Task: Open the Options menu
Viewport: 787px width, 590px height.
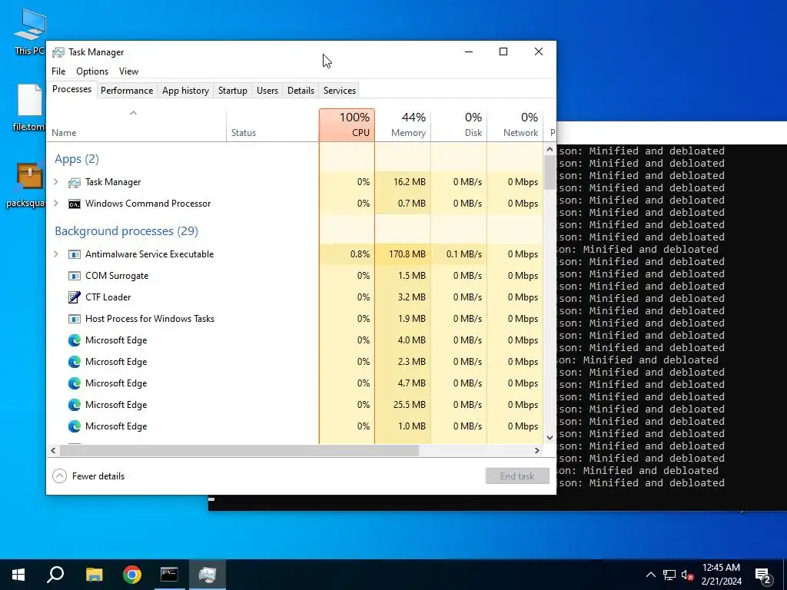Action: [x=92, y=71]
